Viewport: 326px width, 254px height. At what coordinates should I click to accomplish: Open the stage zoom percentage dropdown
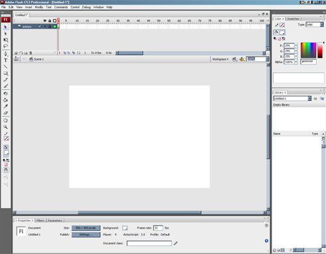(268, 59)
